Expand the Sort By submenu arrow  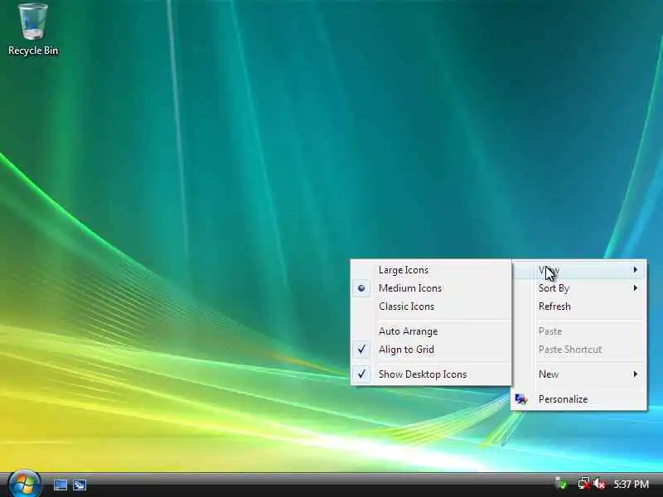635,288
